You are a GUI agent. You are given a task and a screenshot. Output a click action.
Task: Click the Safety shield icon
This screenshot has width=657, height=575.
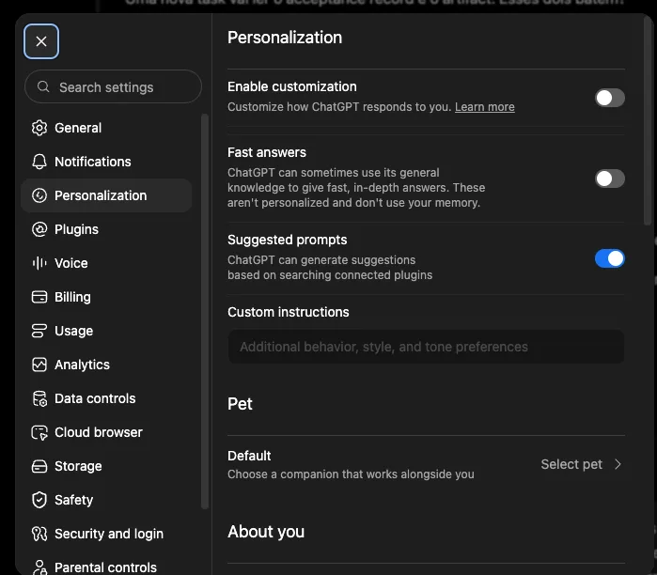coord(39,500)
